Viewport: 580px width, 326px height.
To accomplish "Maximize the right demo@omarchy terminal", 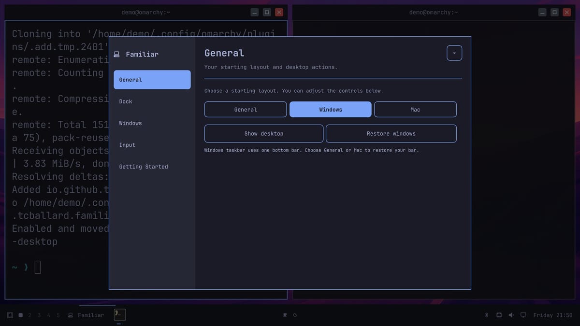I will (x=555, y=12).
